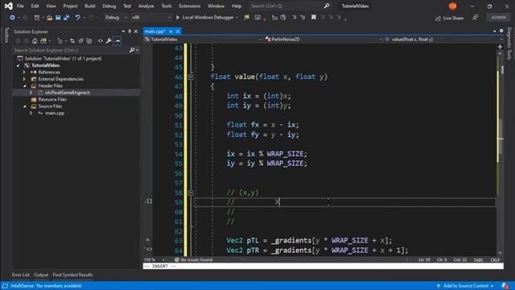Click the Quick Launch search magnifier
Image resolution: width=515 pixels, height=290 pixels.
coord(327,6)
